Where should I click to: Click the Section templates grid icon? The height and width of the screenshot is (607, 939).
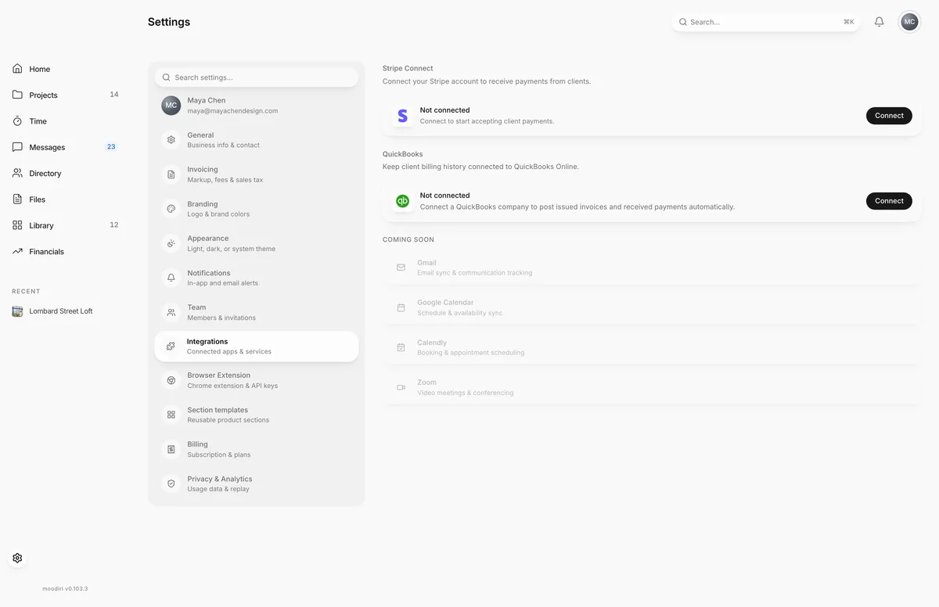[x=171, y=415]
